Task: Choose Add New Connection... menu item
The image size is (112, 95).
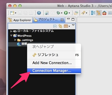Action: click(54, 63)
